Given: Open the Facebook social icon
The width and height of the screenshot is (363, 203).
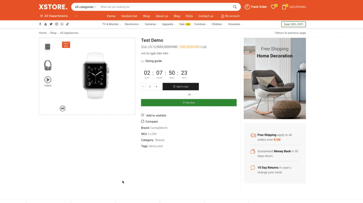Looking at the screenshot, I should tap(40, 24).
